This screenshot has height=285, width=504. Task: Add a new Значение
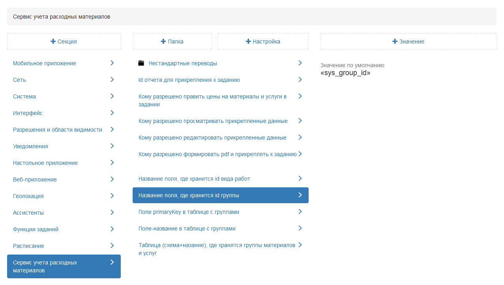click(408, 42)
